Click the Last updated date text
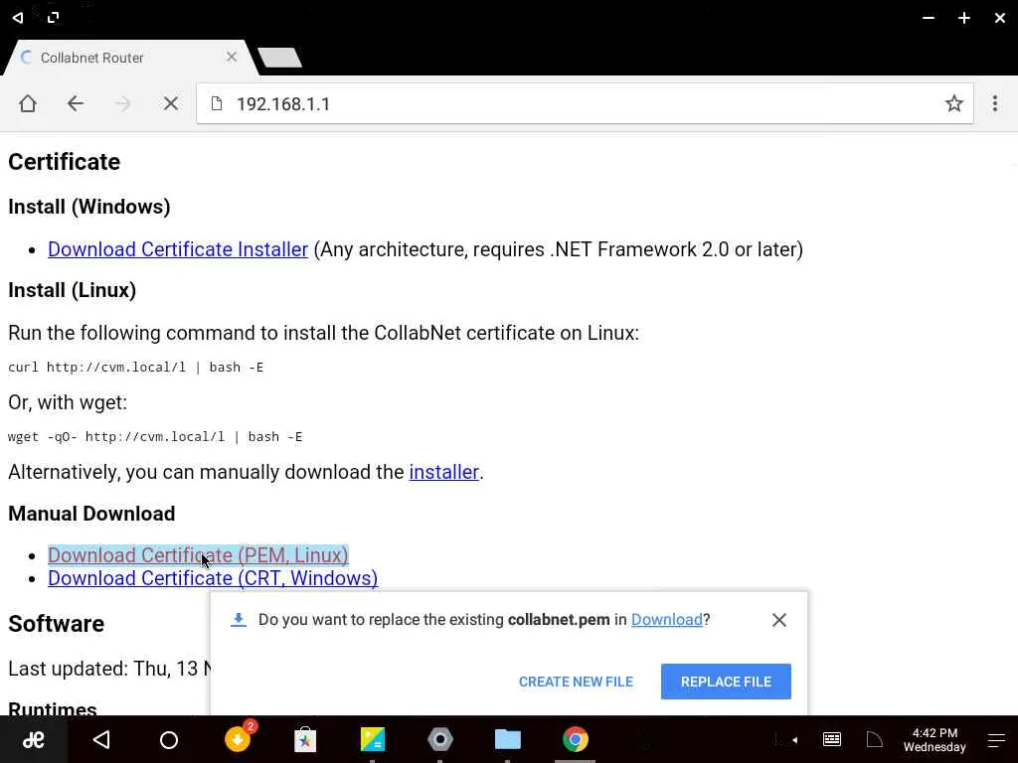The width and height of the screenshot is (1018, 763). click(109, 669)
